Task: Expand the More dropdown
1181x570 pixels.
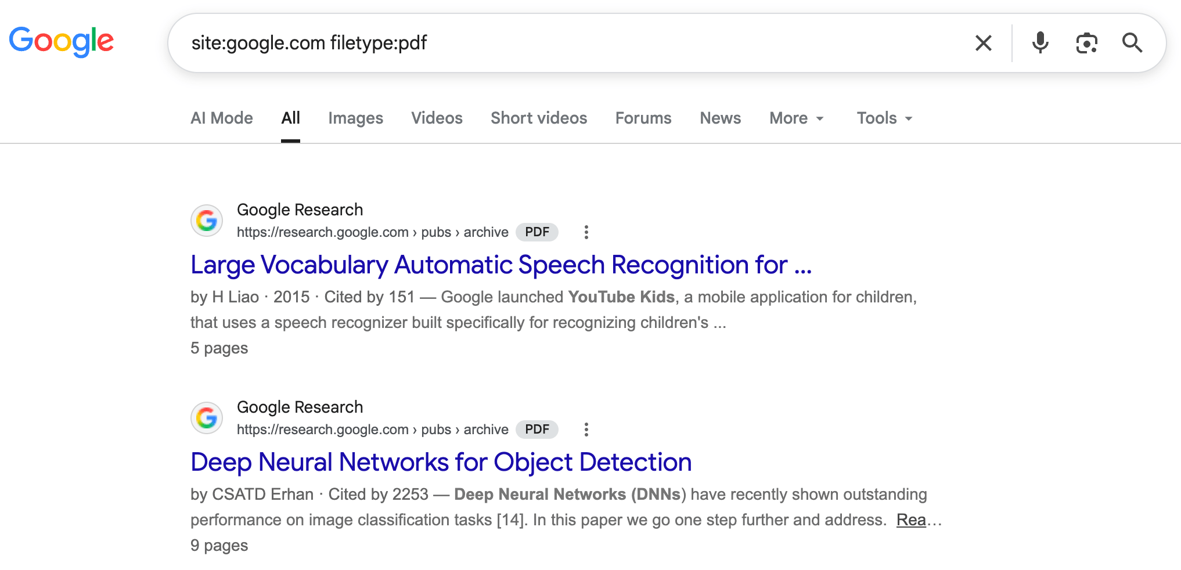Action: (797, 118)
